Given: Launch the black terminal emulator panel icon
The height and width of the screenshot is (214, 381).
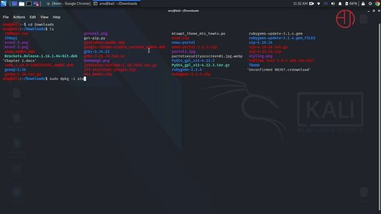Looking at the screenshot, I should (x=29, y=4).
